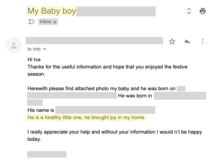This screenshot has height=161, width=210.
Task: Click the redacted sender name bar
Action: tap(94, 41)
